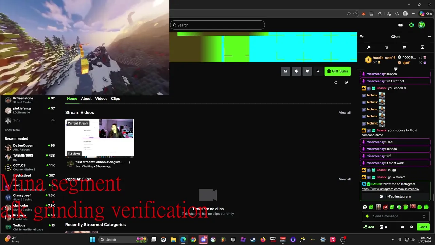Image resolution: width=435 pixels, height=245 pixels.
Task: Click View all for Popular Clips
Action: click(345, 179)
